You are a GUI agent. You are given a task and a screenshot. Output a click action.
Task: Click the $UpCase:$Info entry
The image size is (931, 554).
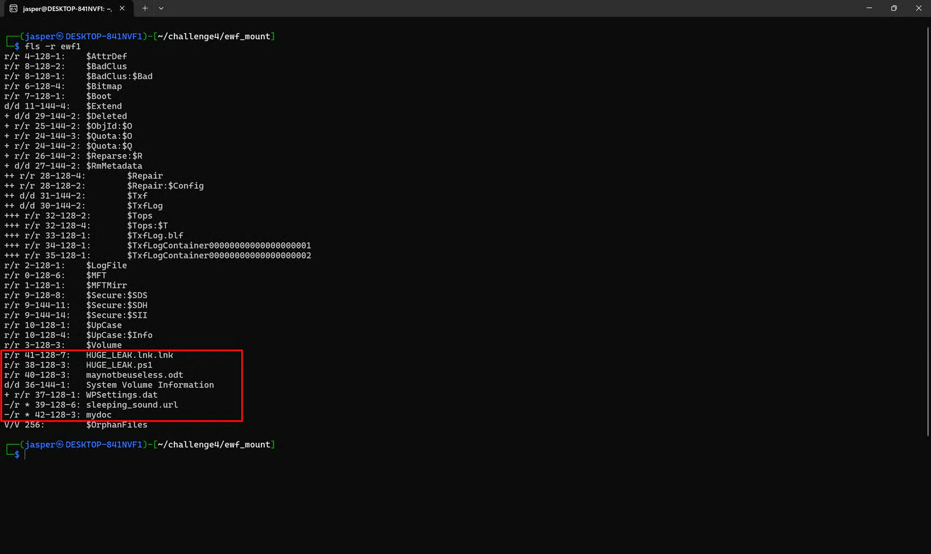click(x=119, y=335)
